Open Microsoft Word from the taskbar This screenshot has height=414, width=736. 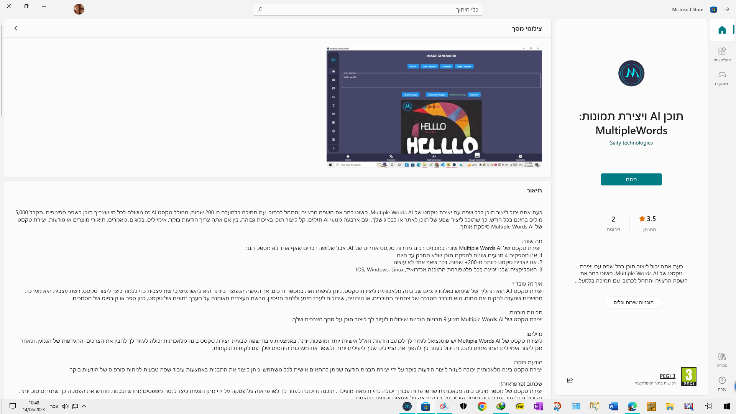(x=613, y=406)
